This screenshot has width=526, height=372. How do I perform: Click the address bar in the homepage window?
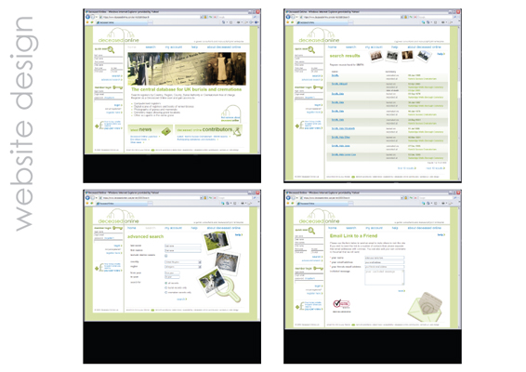tap(150, 17)
